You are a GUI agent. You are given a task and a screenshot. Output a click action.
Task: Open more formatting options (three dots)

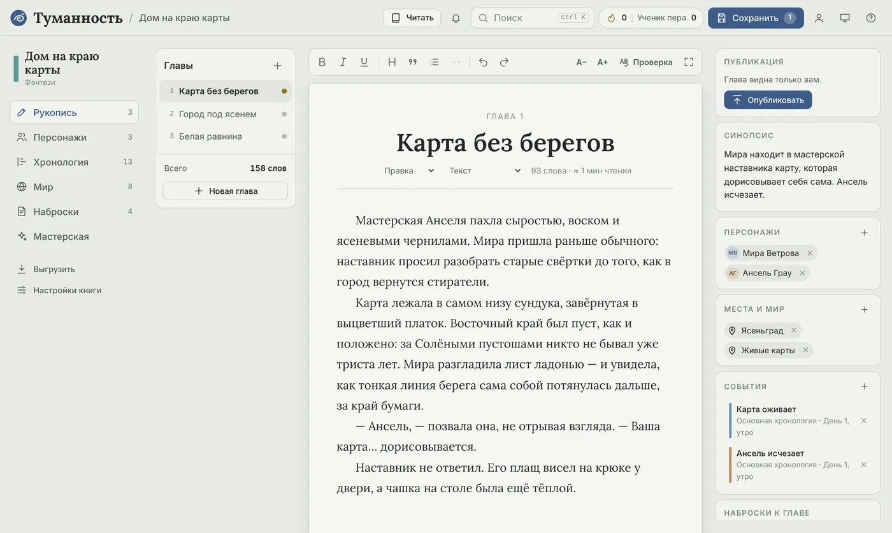tap(455, 62)
